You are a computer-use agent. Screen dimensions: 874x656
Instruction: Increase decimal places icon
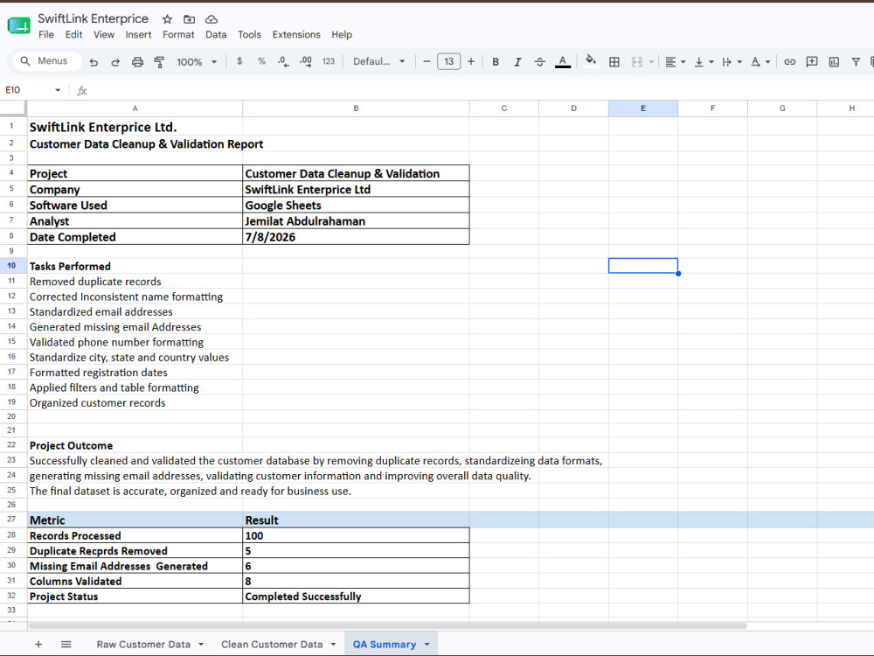[x=305, y=61]
